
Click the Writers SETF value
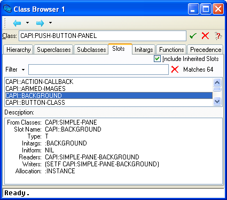click(x=102, y=164)
